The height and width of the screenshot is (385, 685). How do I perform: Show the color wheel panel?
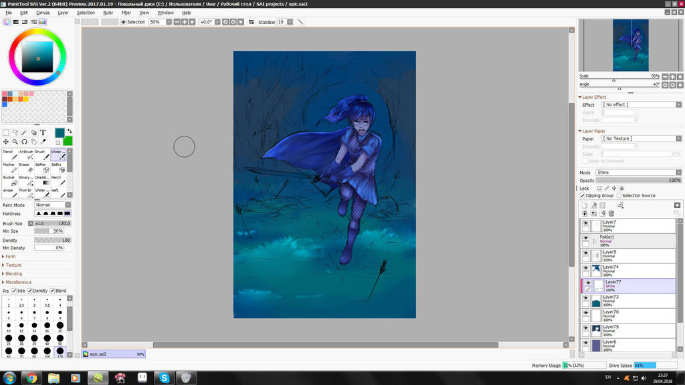[7, 22]
